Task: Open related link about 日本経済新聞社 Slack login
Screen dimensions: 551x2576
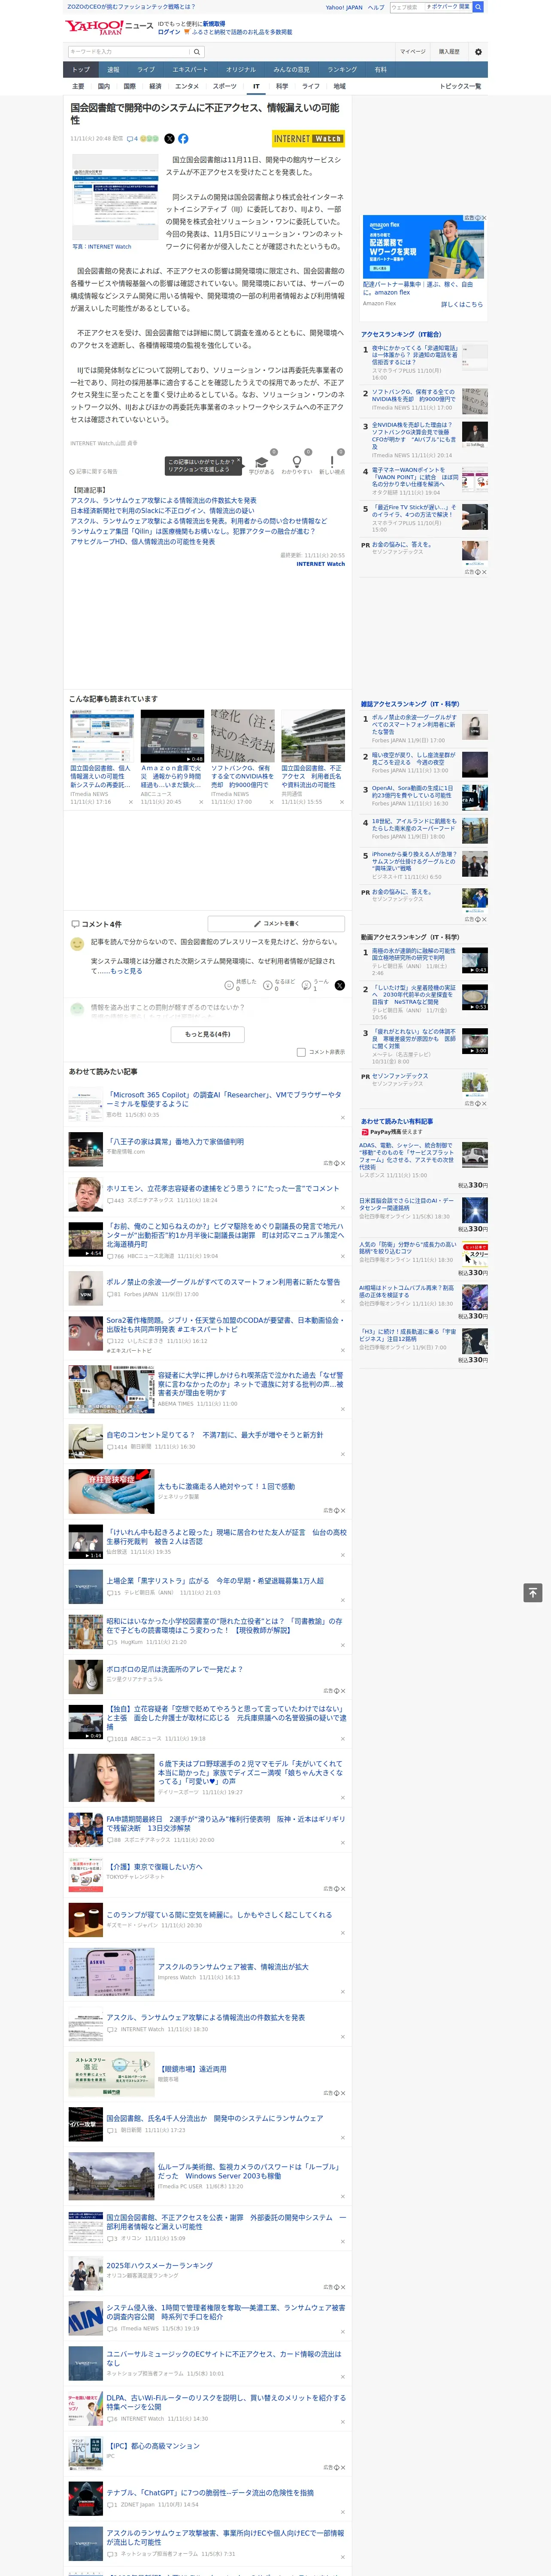Action: (x=162, y=511)
